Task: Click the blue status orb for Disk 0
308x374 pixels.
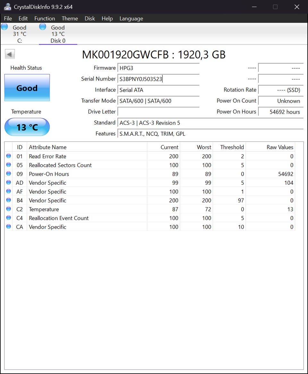Action: tap(43, 27)
